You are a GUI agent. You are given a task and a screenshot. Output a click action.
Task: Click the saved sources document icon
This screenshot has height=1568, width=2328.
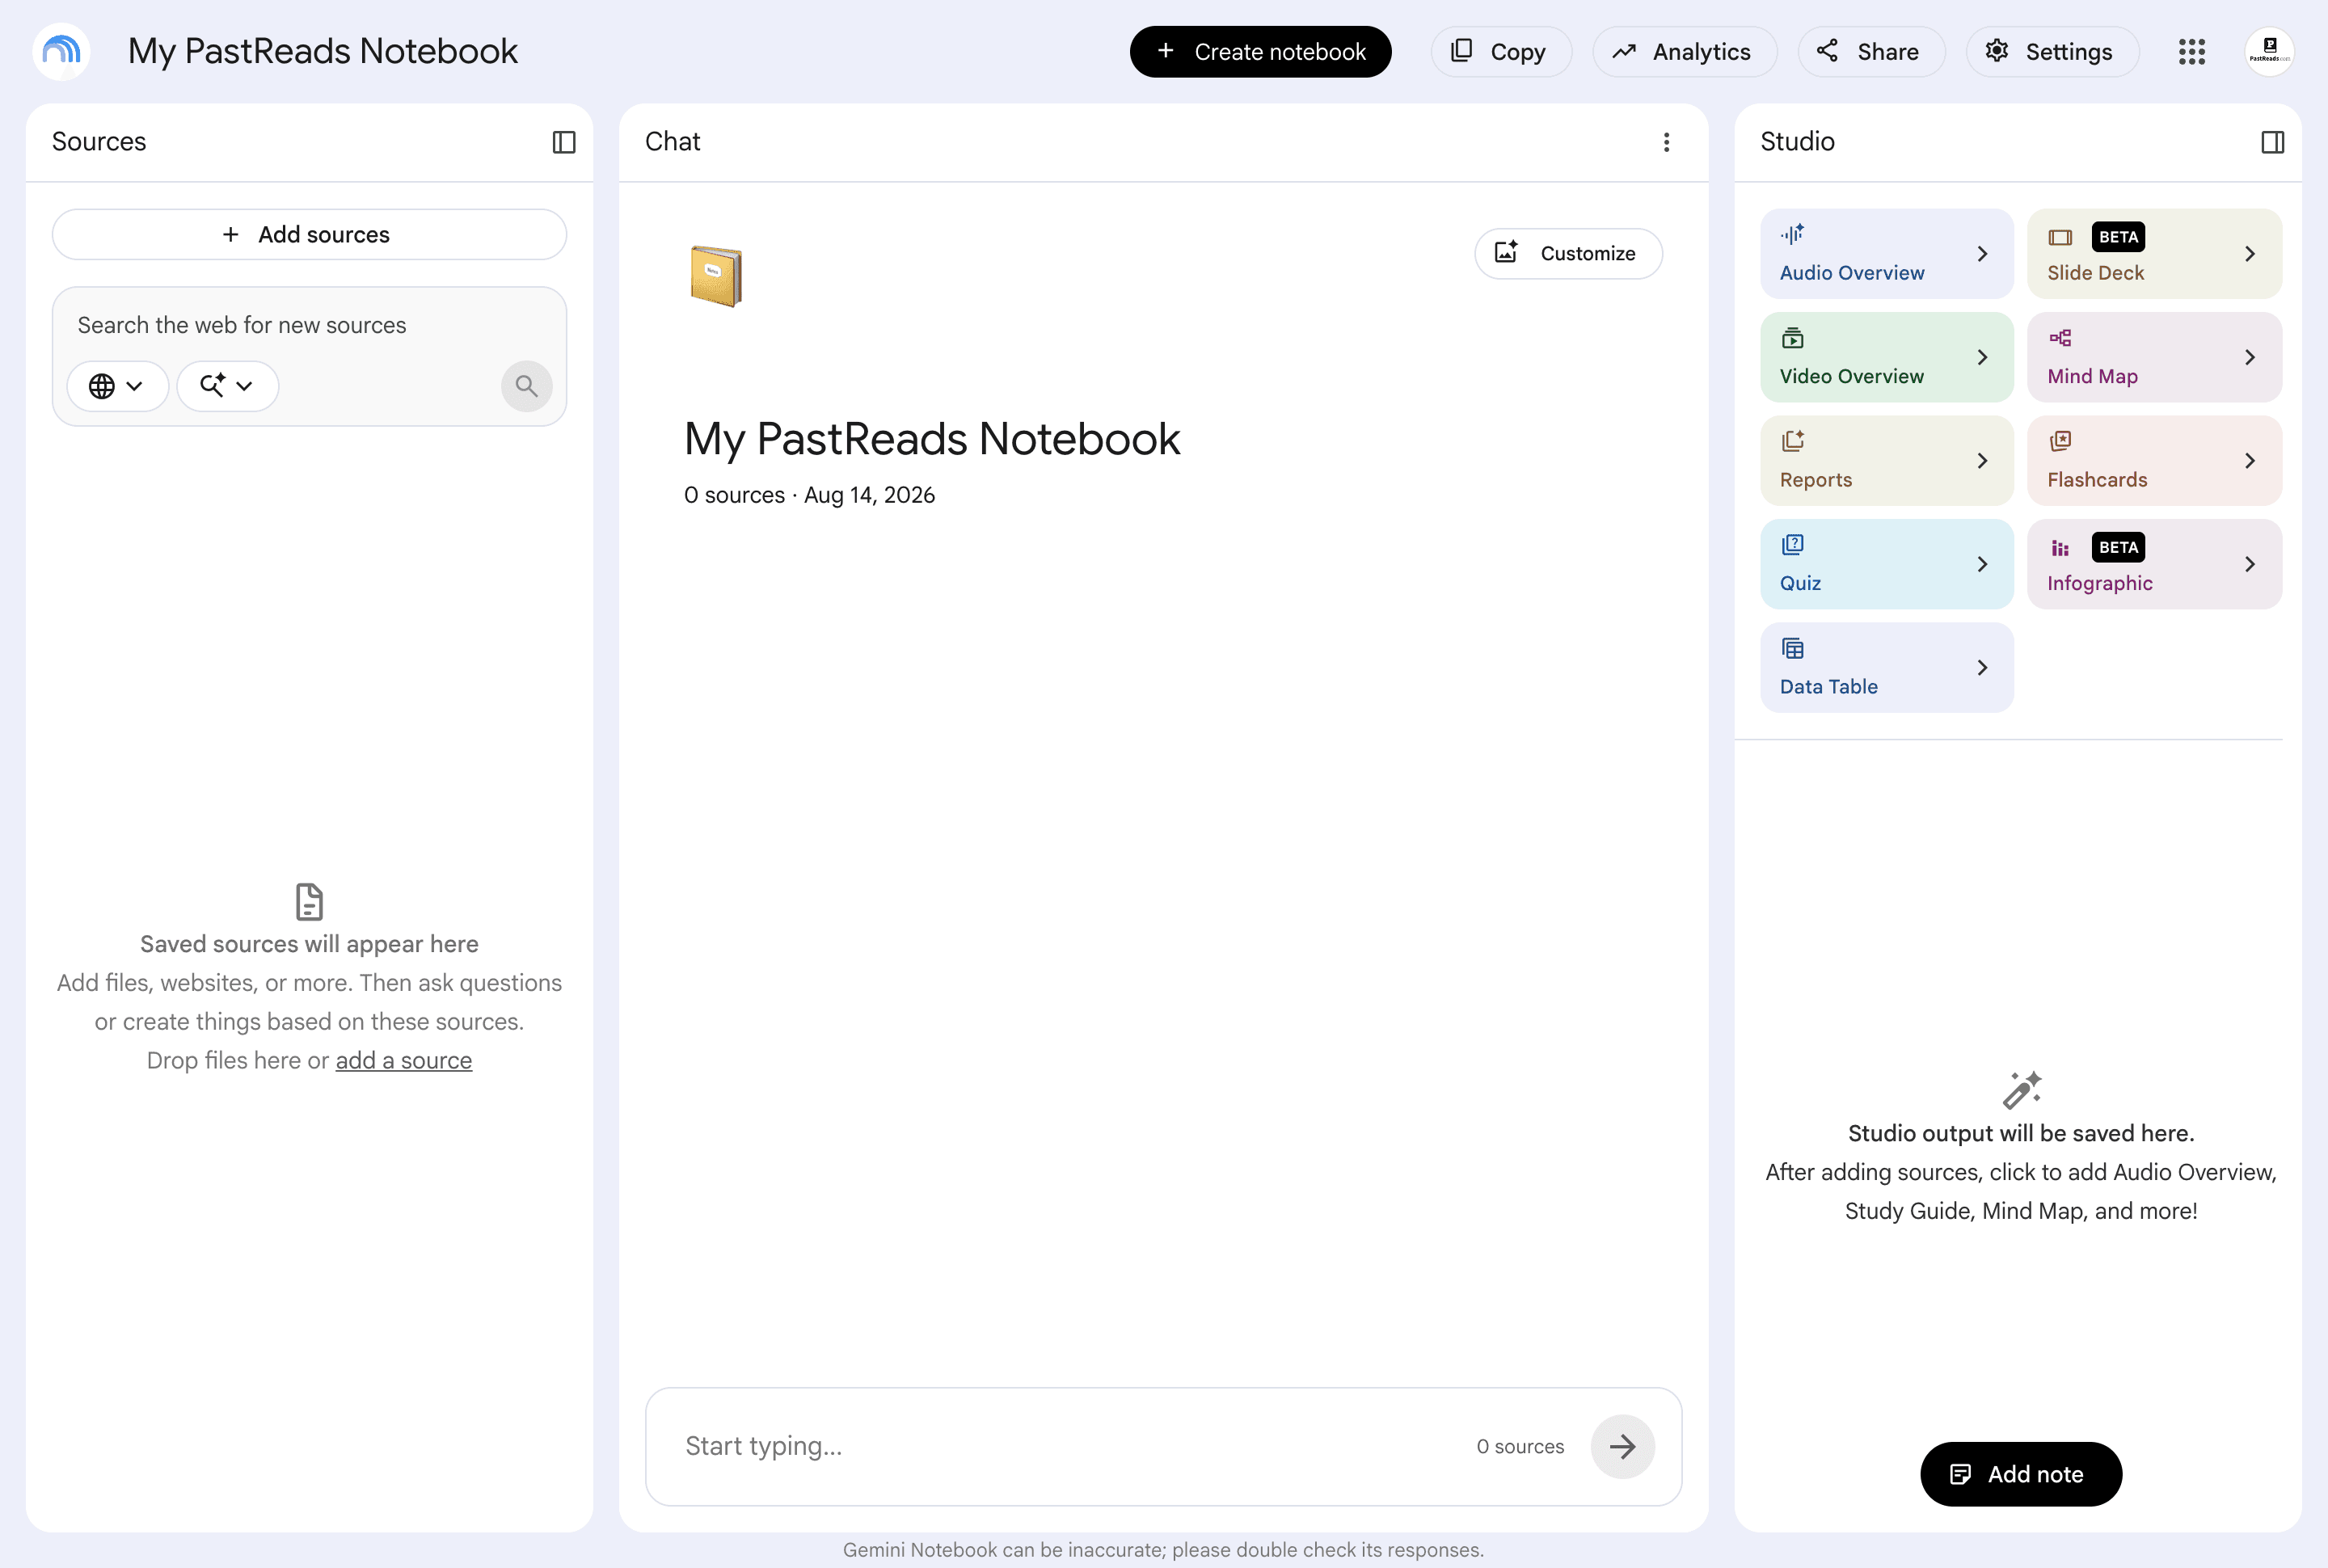[x=309, y=902]
